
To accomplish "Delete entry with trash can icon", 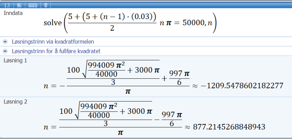I will tap(46, 5).
